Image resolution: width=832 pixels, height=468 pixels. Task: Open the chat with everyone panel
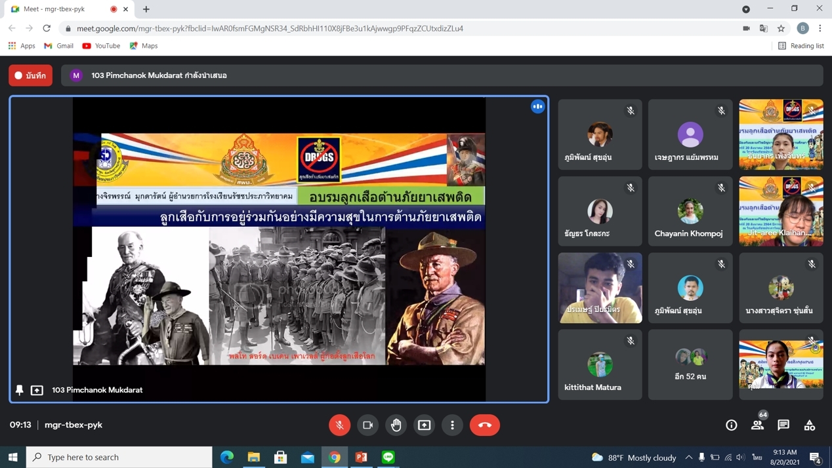[783, 425]
